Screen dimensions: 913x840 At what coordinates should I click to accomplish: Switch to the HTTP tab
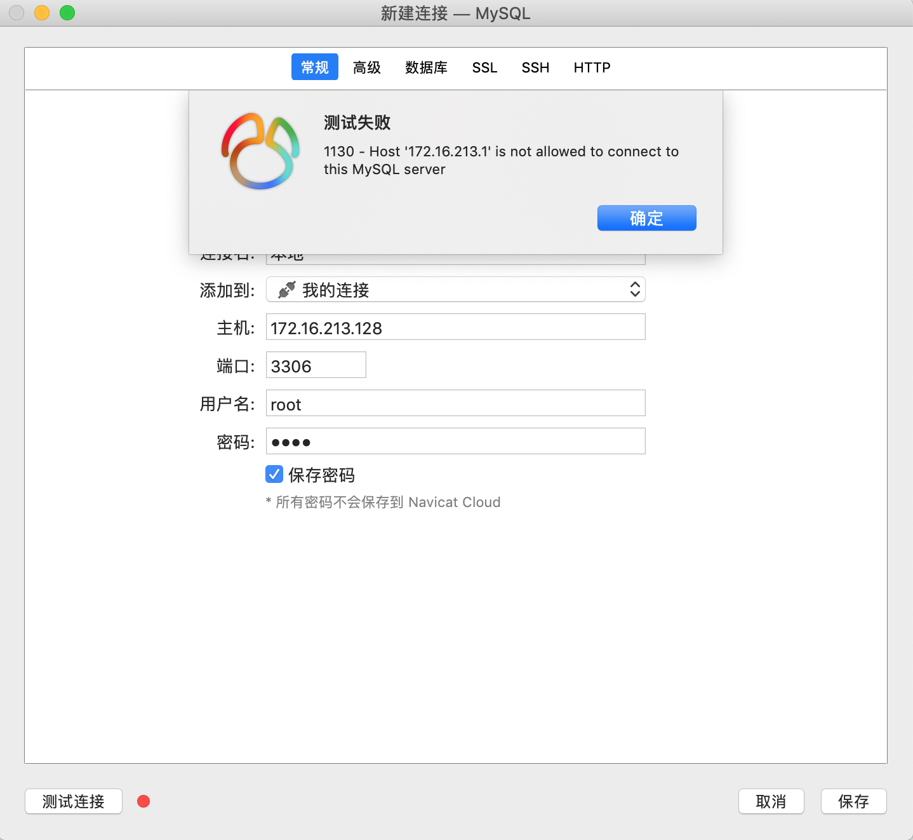click(592, 67)
